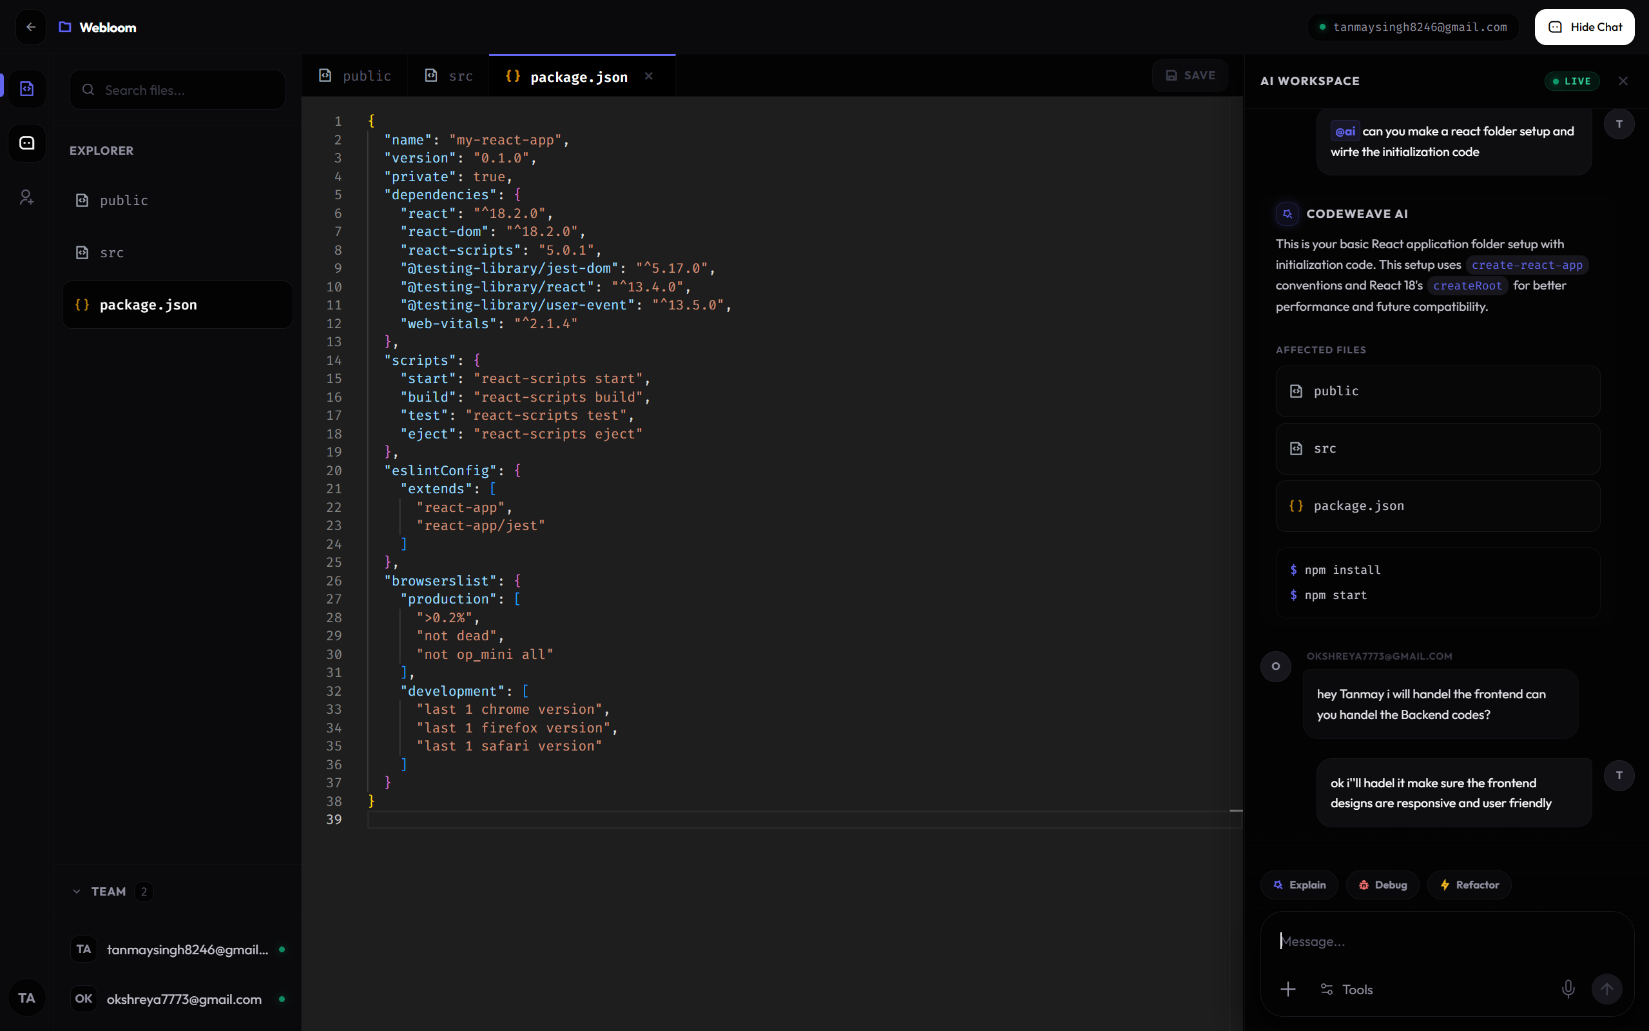Click line number 14 in the gutter
This screenshot has height=1031, width=1649.
(x=334, y=360)
